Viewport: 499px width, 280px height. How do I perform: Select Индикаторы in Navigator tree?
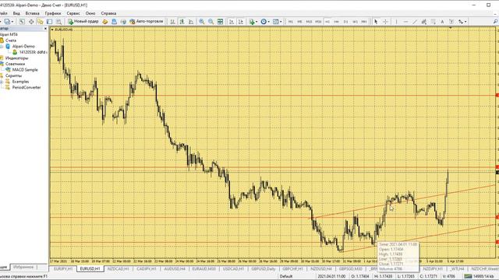(x=16, y=58)
